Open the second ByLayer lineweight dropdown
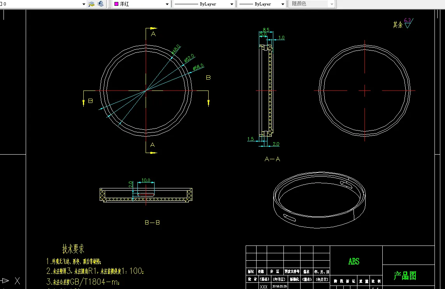 point(283,4)
